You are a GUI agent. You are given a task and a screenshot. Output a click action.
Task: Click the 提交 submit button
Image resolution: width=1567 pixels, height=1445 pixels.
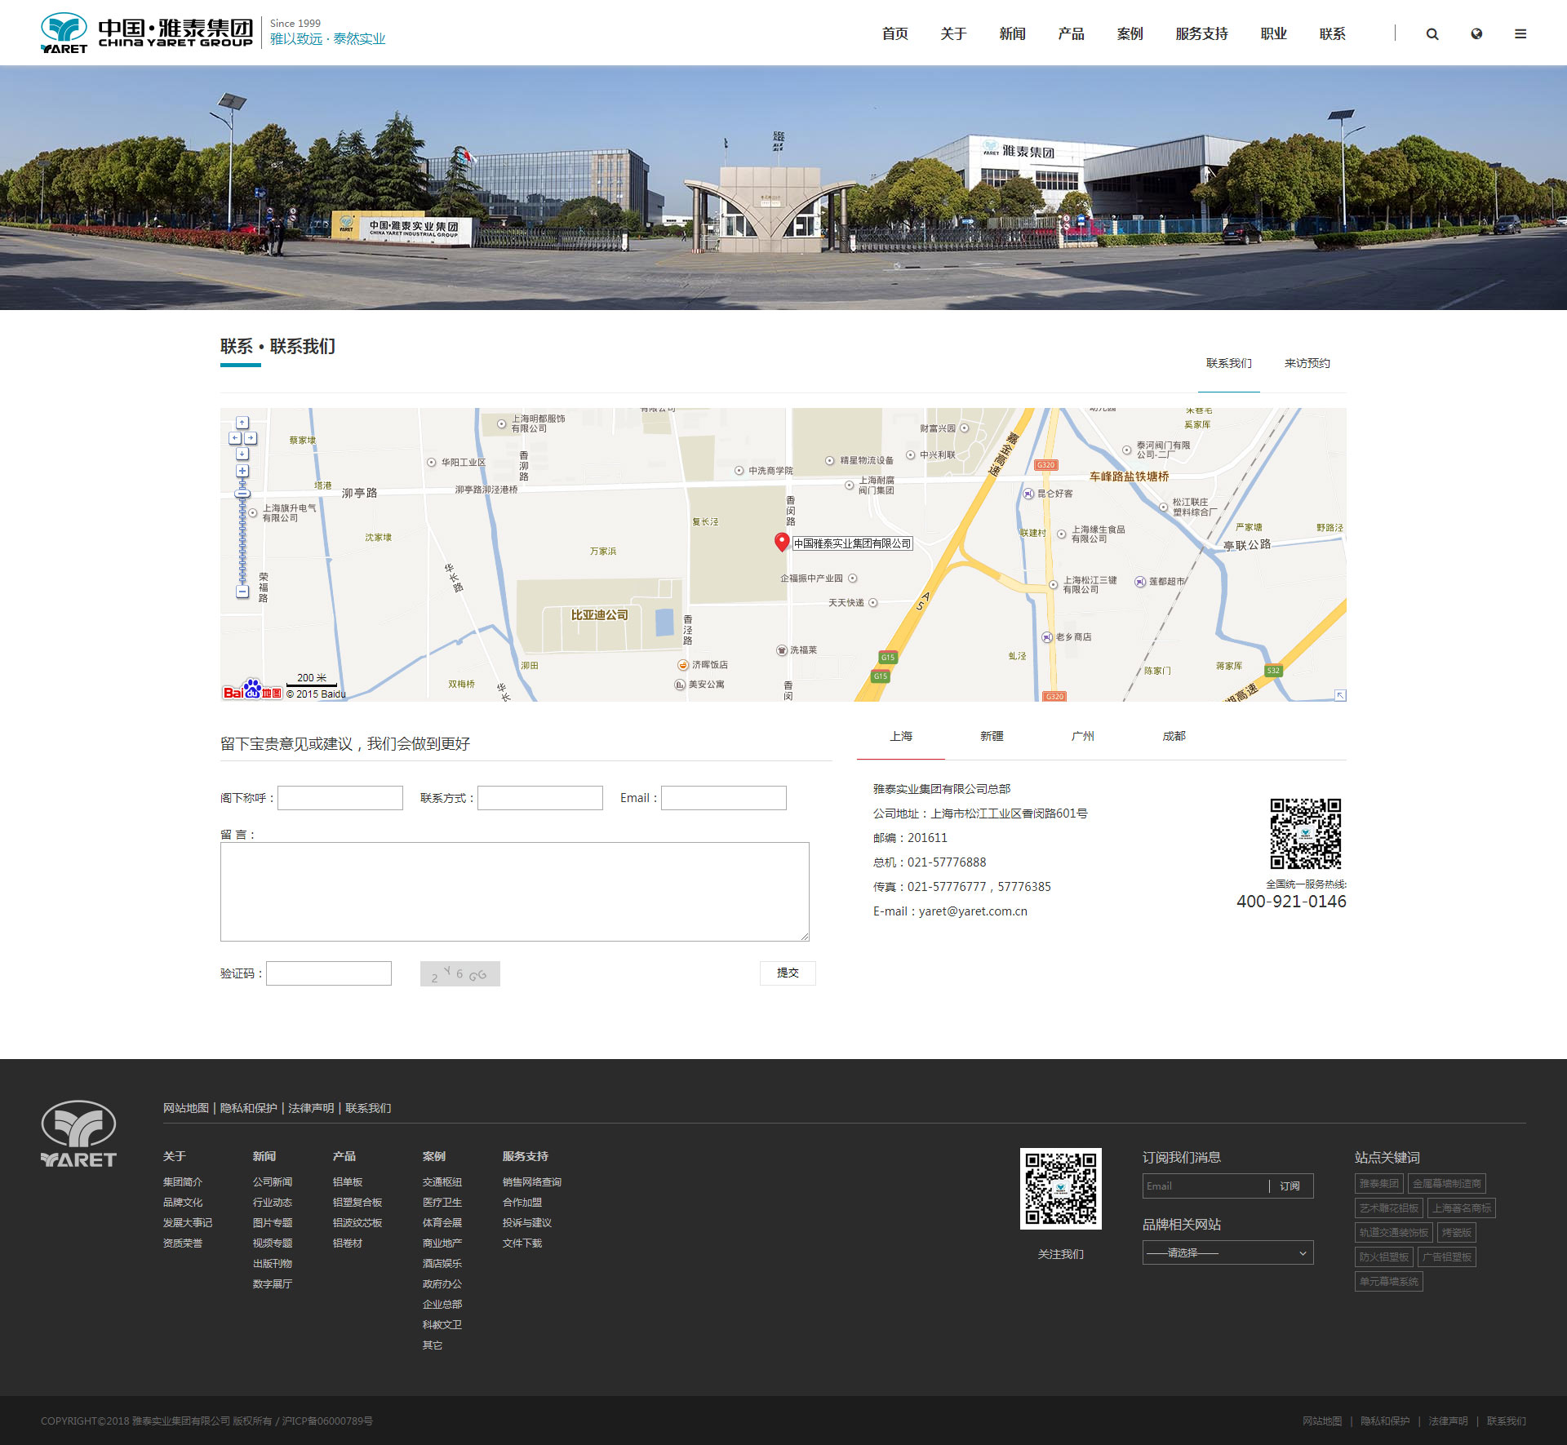(788, 973)
